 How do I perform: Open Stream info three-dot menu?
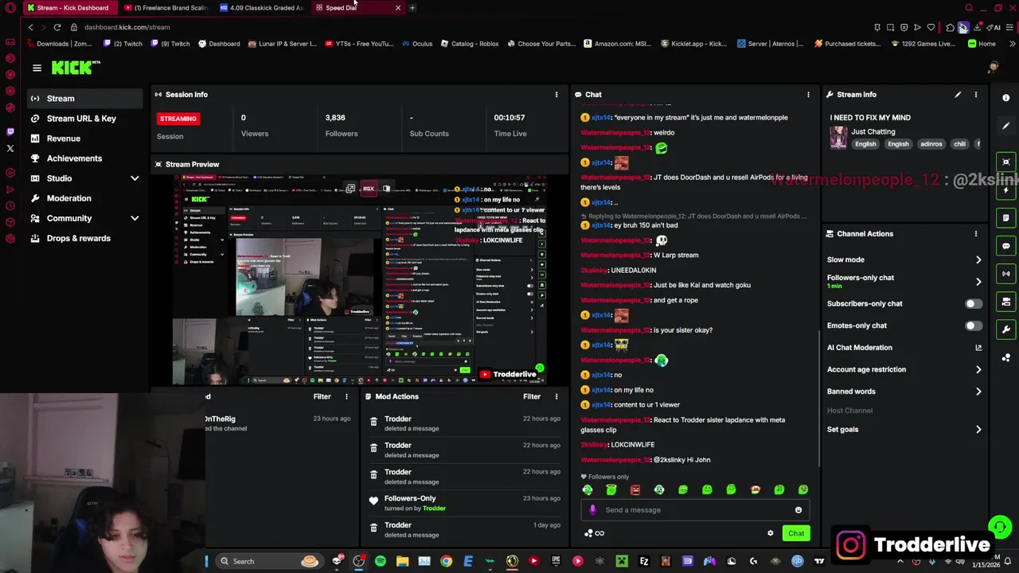pos(976,95)
